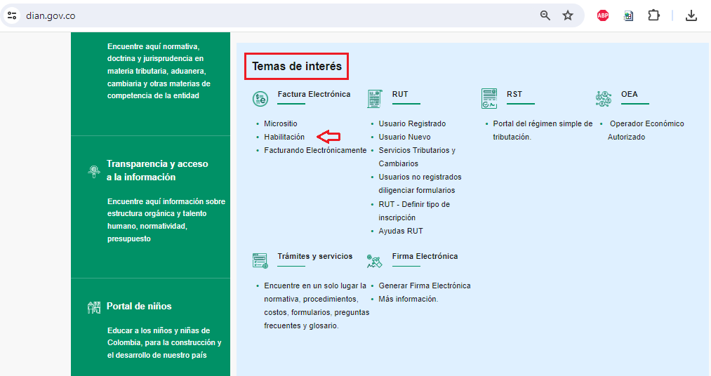Open the RUT heading link

point(400,94)
